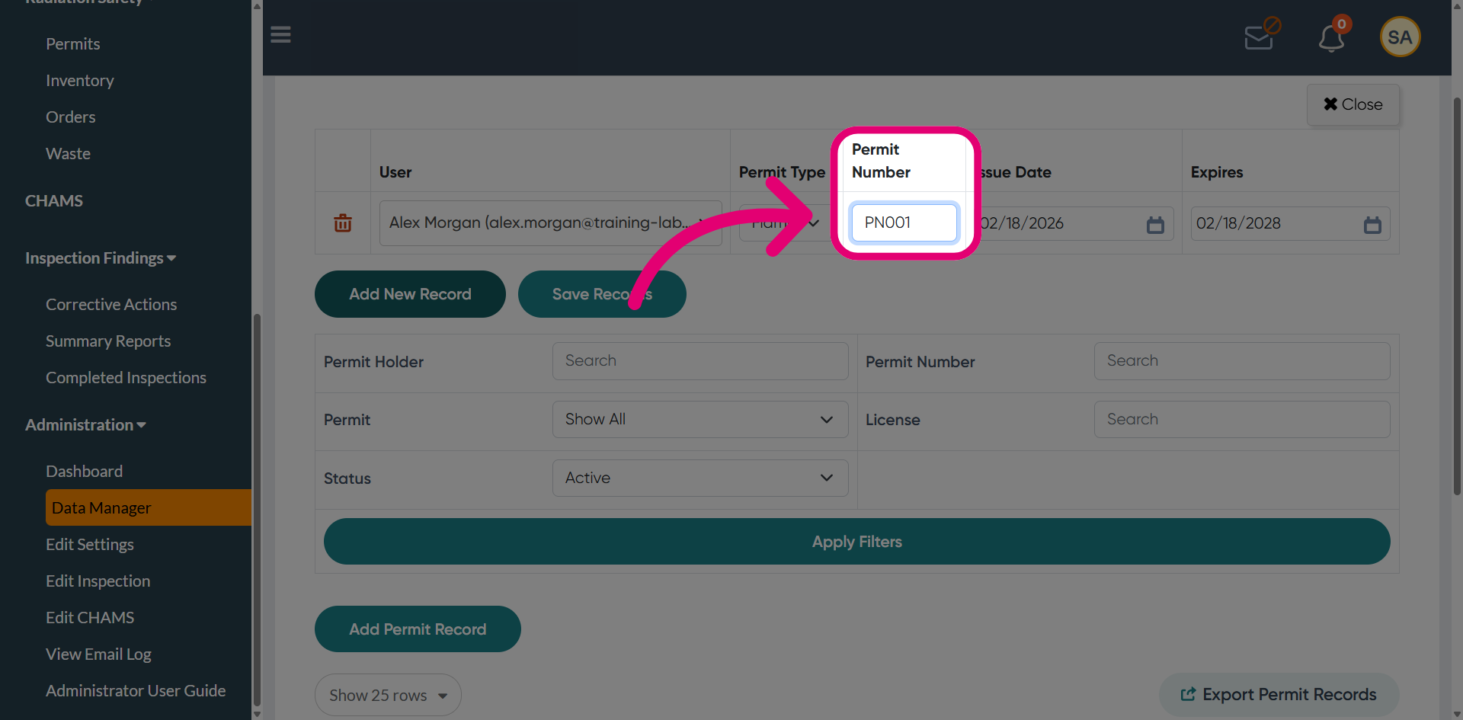Select Data Manager in sidebar
This screenshot has width=1463, height=720.
(149, 507)
